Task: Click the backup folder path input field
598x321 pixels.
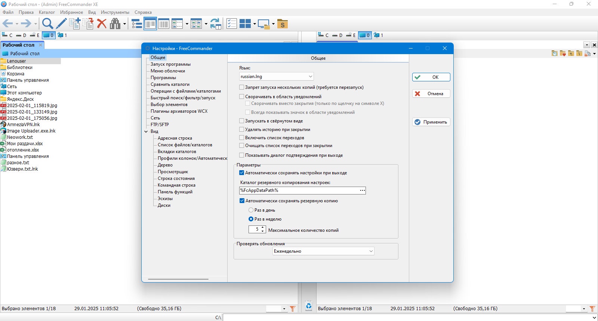Action: click(x=299, y=190)
